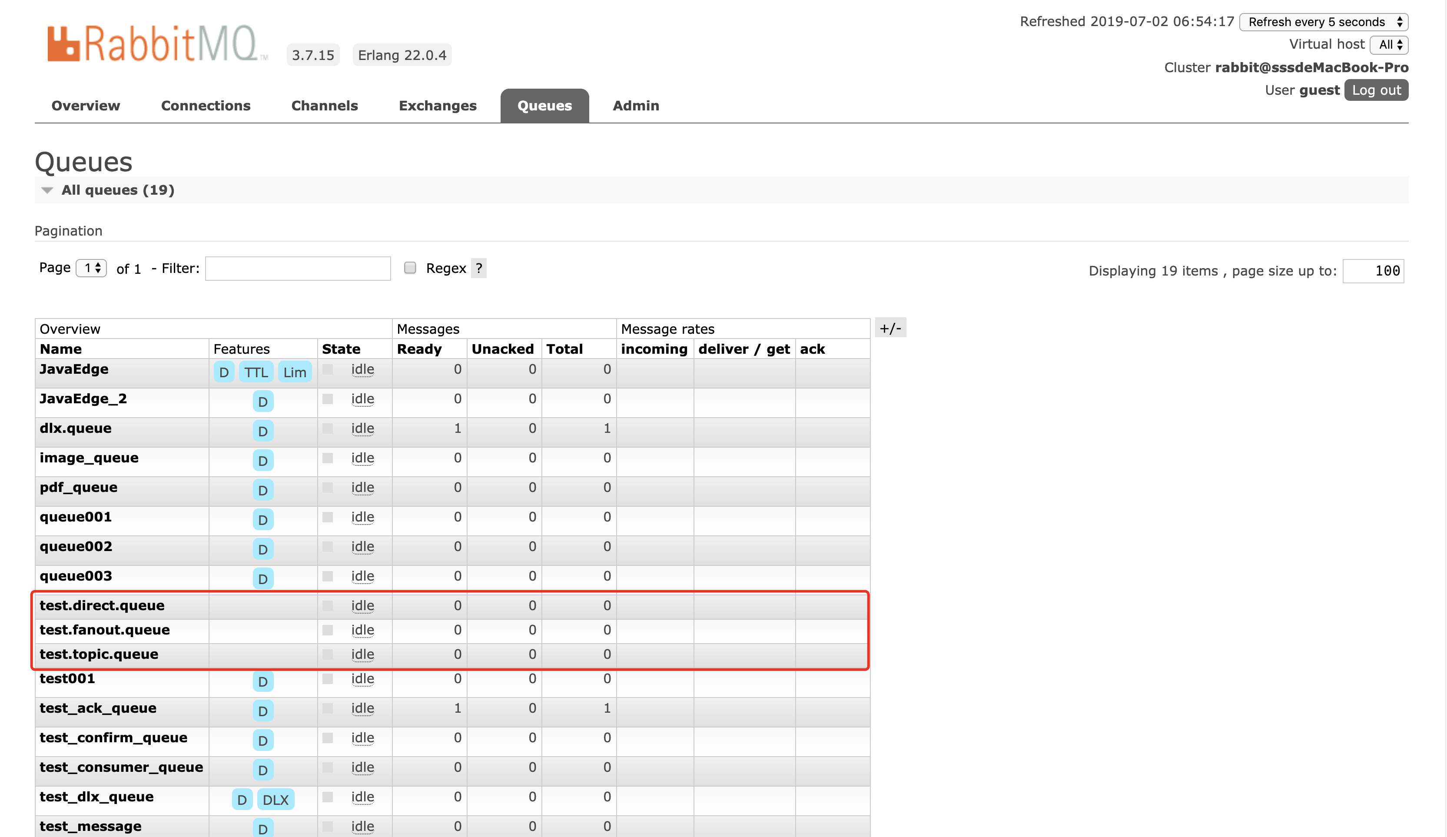Open the test_ack_queue link
1447x837 pixels.
pos(98,708)
